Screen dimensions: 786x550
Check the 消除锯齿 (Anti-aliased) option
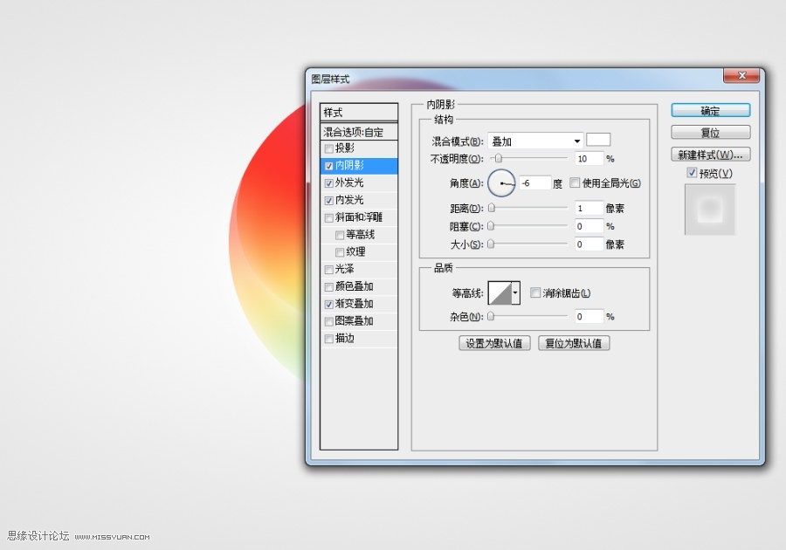(x=535, y=292)
